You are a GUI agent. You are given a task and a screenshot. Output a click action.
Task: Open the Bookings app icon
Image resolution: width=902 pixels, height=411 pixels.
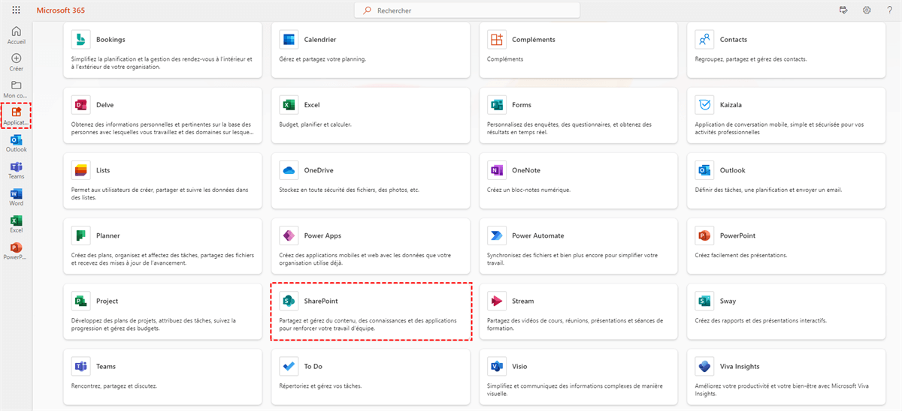point(80,39)
